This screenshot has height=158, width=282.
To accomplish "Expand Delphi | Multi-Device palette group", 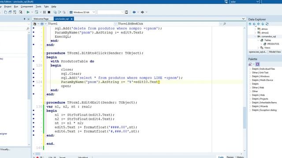I will [x=250, y=80].
